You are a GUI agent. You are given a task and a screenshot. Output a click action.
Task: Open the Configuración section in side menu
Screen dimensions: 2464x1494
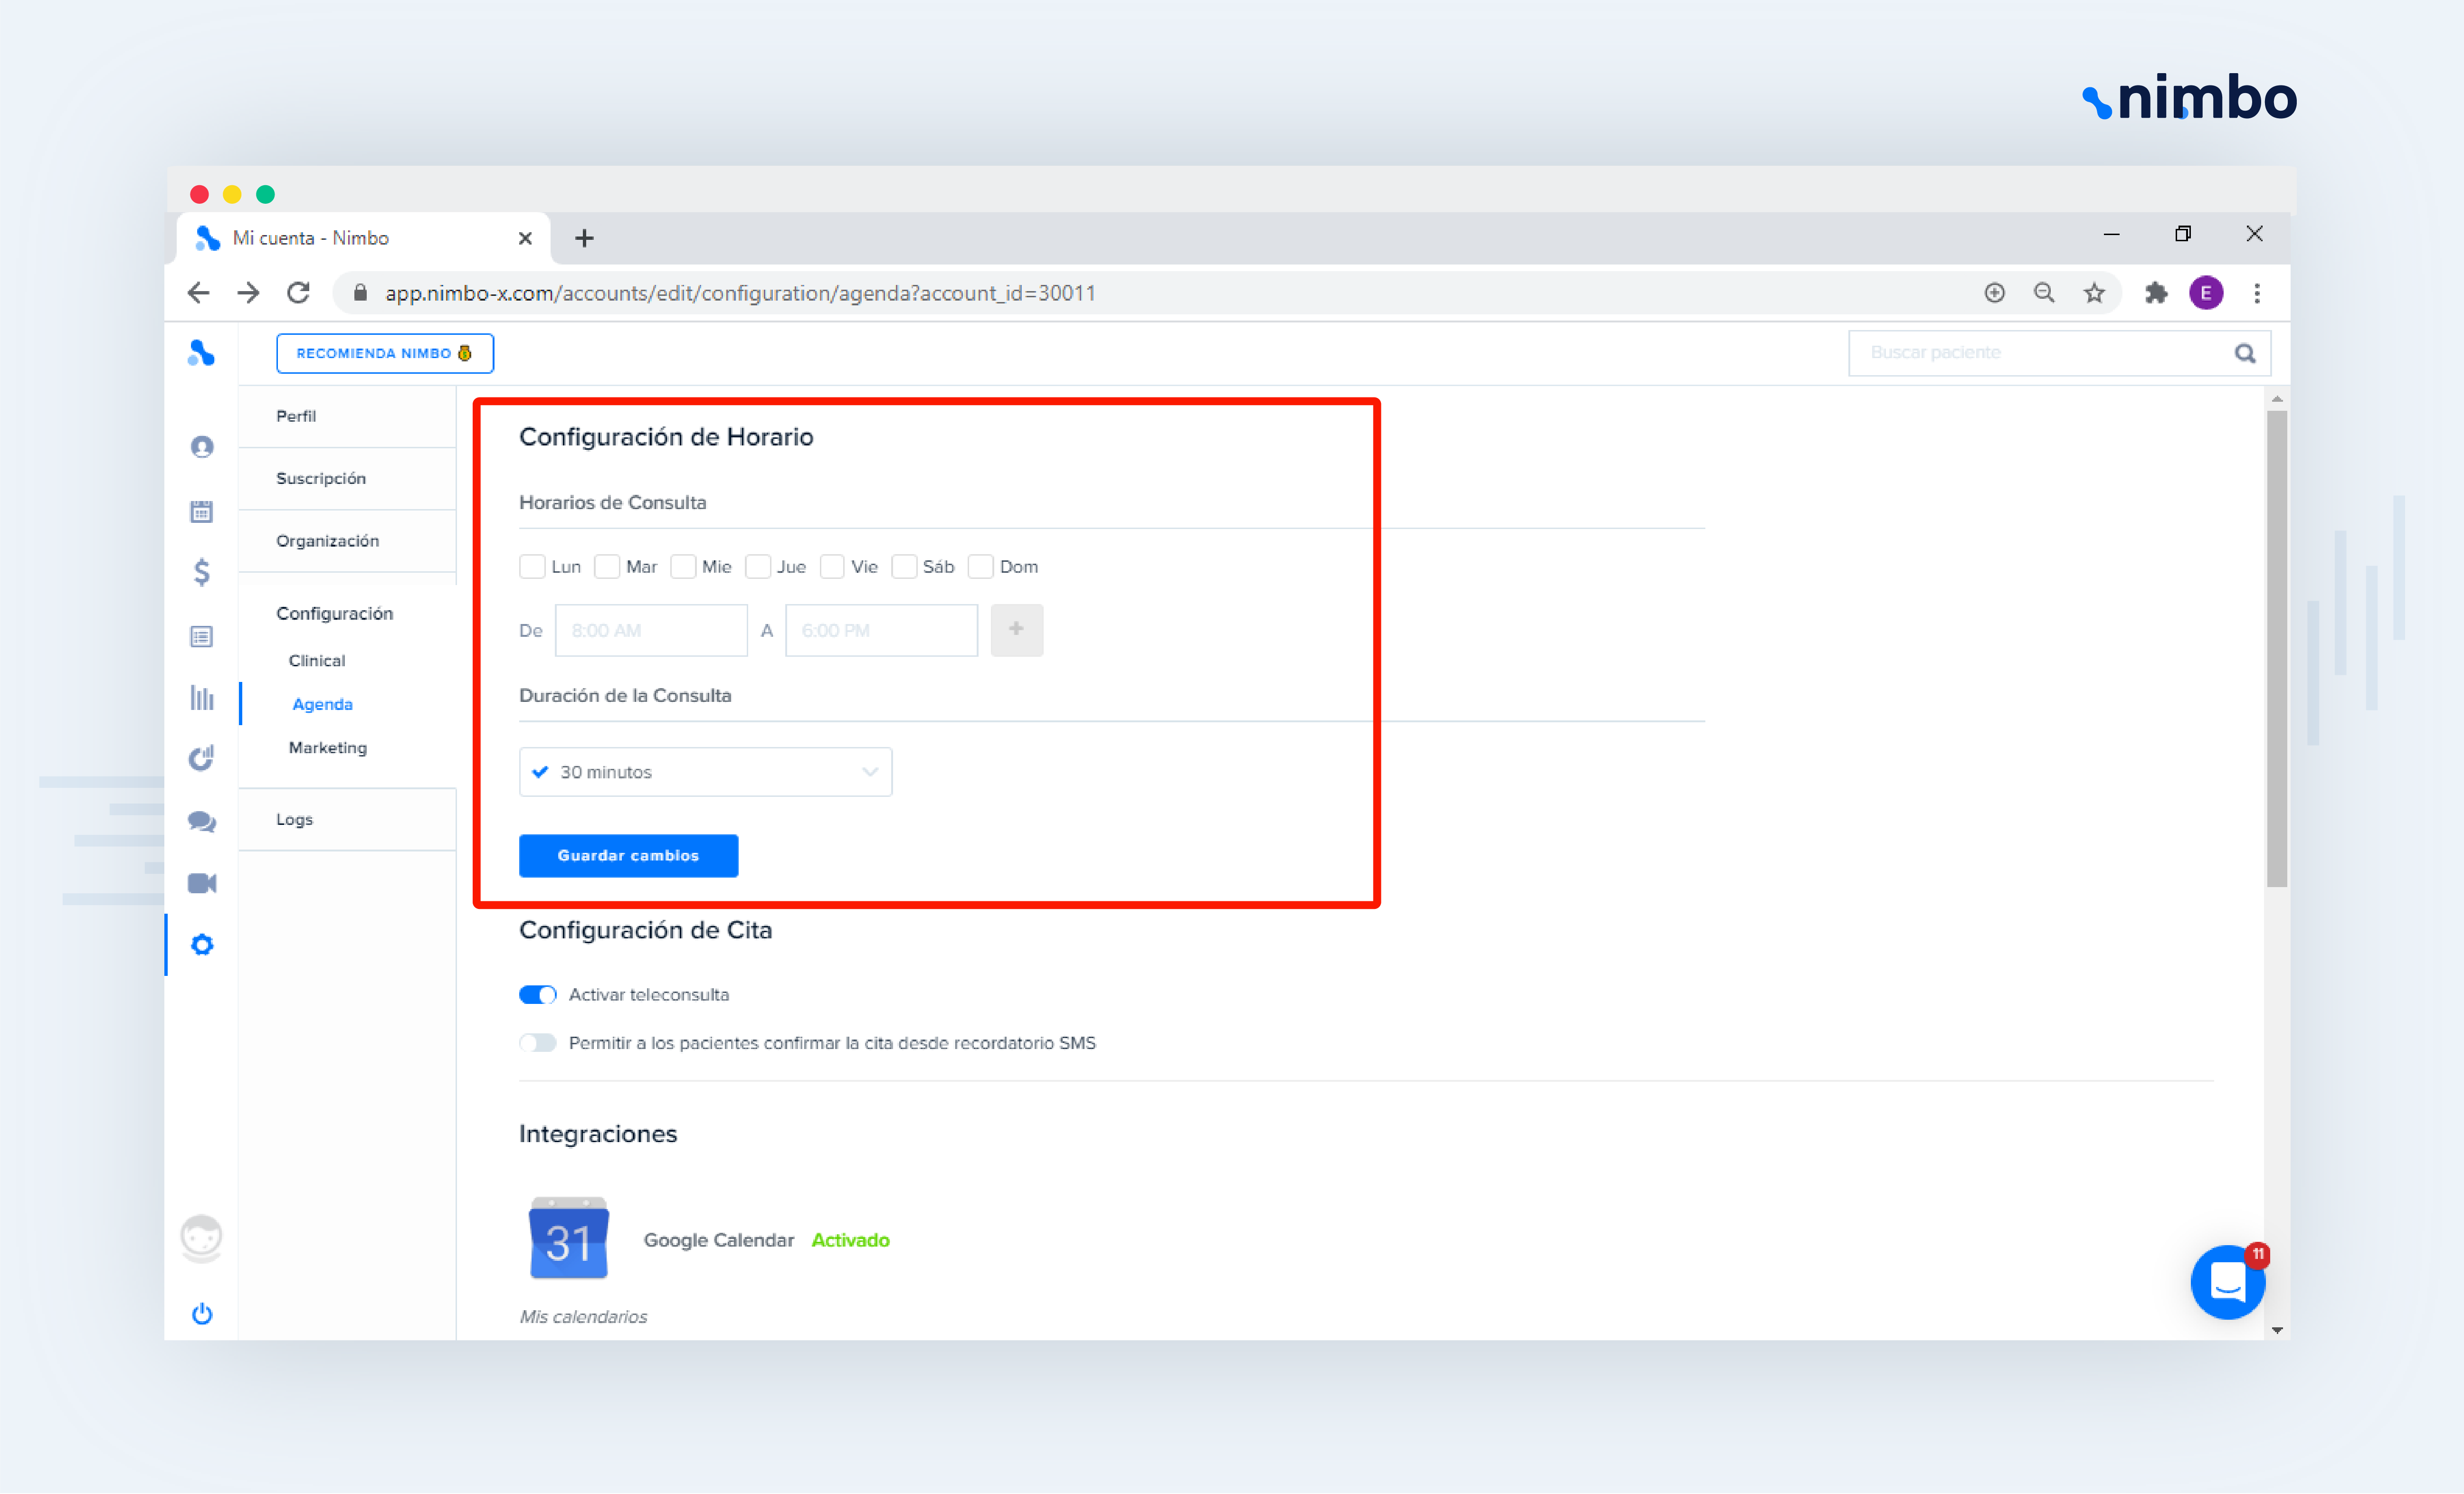pos(334,613)
